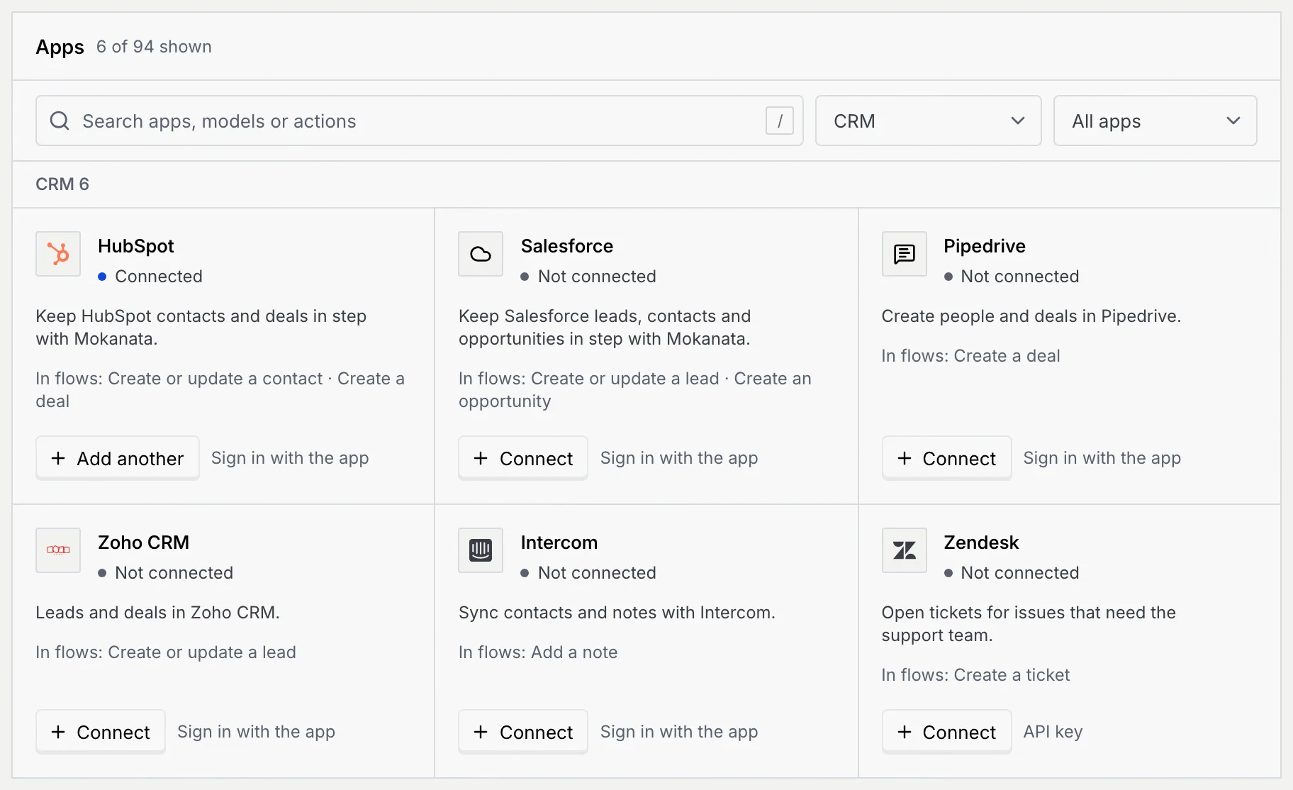Image resolution: width=1293 pixels, height=790 pixels.
Task: Connect the Salesforce app
Action: pos(523,458)
